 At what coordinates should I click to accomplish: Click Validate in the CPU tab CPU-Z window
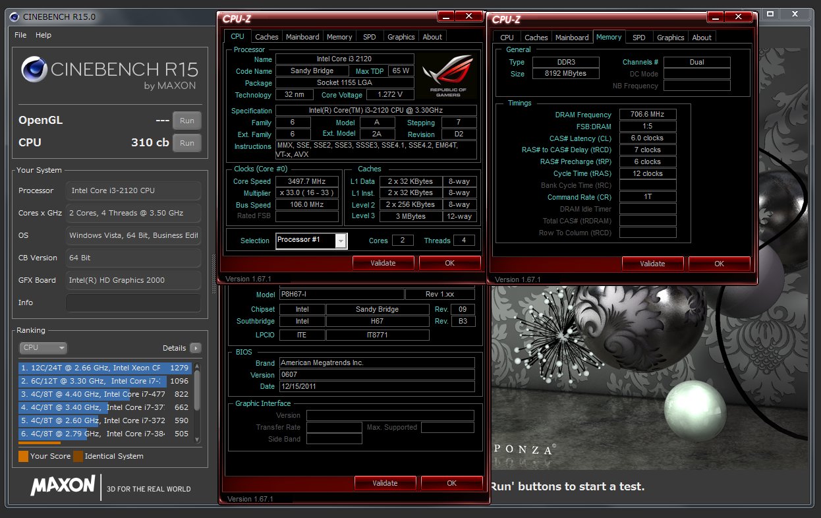coord(383,263)
